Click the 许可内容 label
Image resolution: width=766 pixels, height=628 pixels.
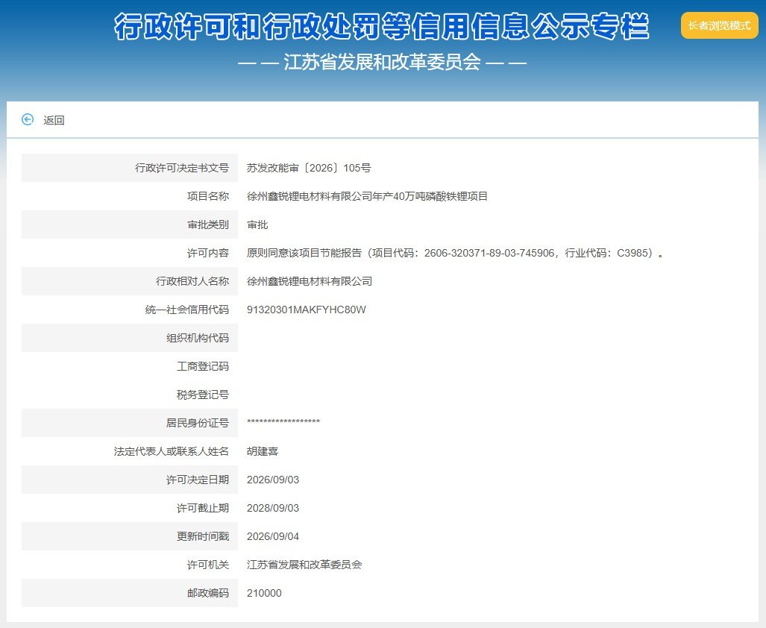[x=208, y=253]
